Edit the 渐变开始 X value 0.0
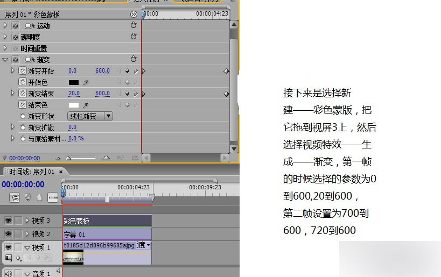441x277 pixels. point(72,71)
